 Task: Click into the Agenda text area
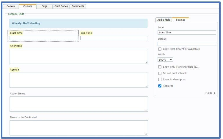coord(79,80)
